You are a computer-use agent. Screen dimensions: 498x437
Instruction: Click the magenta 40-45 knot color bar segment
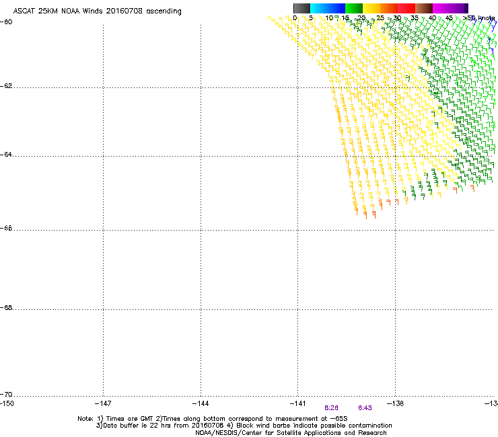tap(441, 8)
